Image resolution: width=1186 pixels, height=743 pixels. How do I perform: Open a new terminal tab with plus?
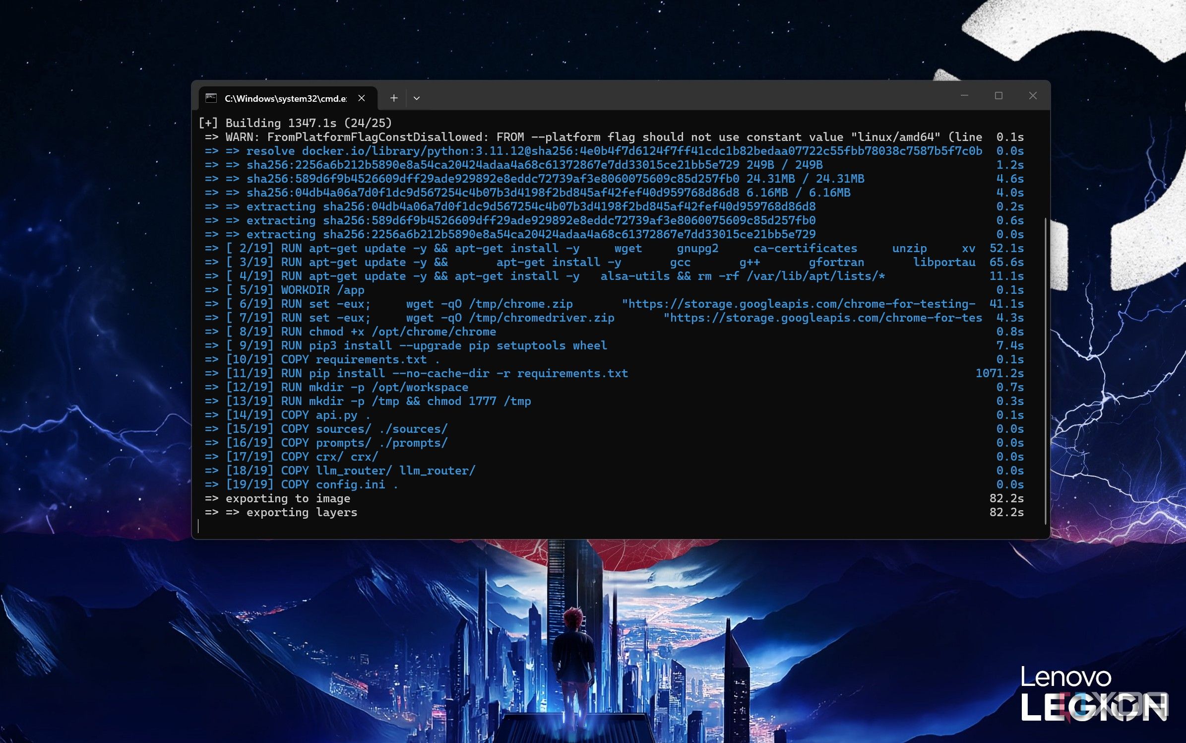[x=394, y=98]
